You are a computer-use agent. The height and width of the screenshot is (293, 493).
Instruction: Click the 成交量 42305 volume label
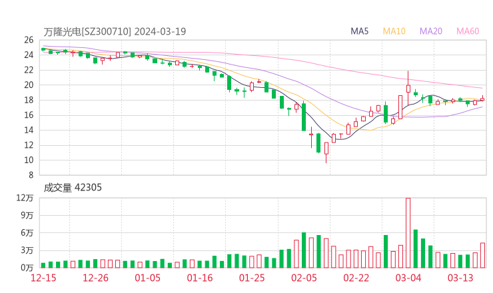click(x=73, y=188)
